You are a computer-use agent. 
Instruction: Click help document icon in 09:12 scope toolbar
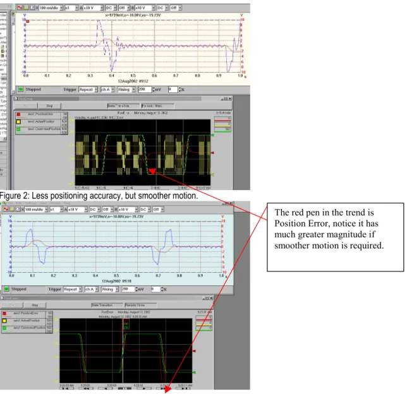click(x=32, y=8)
